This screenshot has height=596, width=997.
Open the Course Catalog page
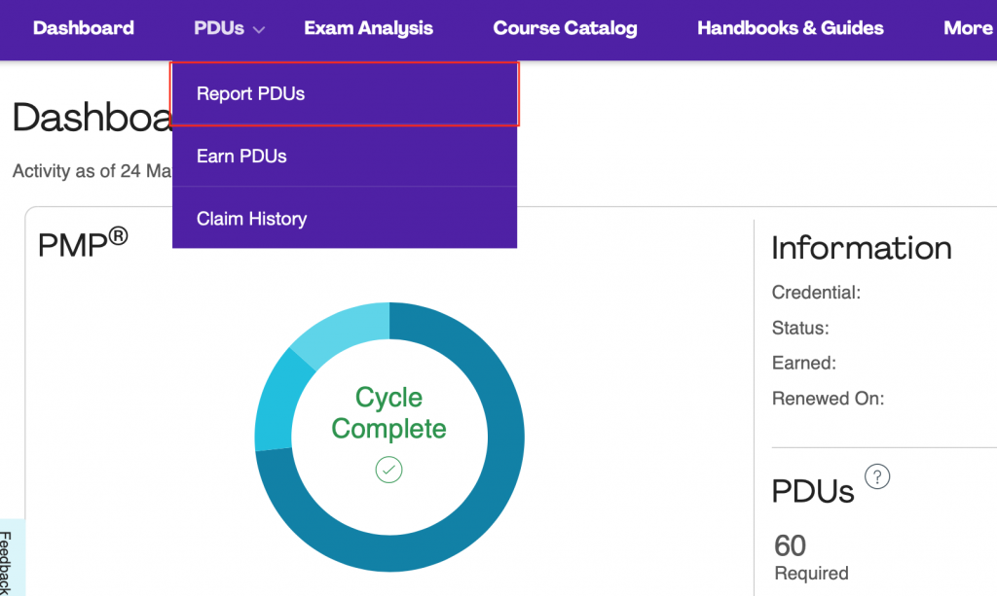click(x=565, y=28)
